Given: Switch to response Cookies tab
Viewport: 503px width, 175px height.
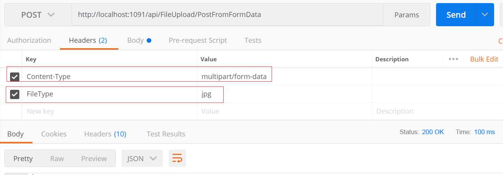Looking at the screenshot, I should (x=54, y=134).
